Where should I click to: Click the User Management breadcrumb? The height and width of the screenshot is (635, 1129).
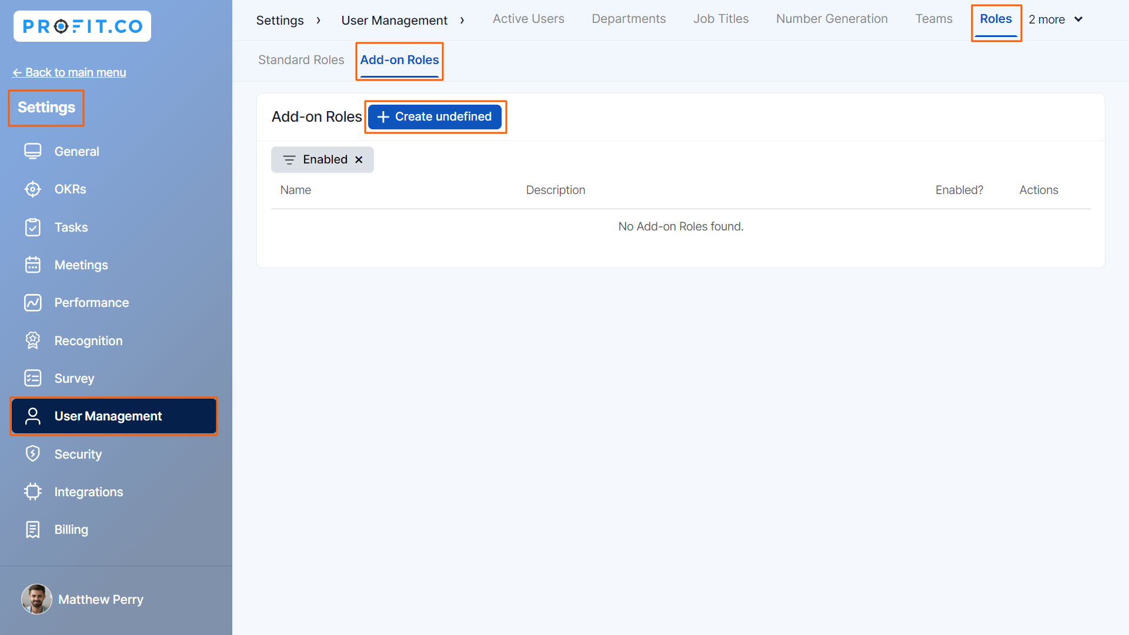(394, 21)
